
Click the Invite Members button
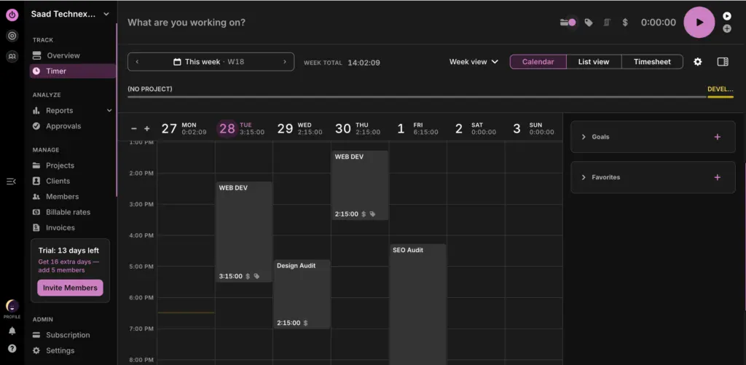(x=70, y=288)
